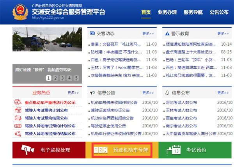Click the 信息公告 megaphone icon
This screenshot has width=234, height=167.
92,93
